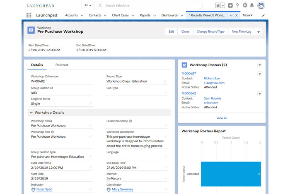Edit the Method field pencil icon
290x194 pixels.
point(166,178)
